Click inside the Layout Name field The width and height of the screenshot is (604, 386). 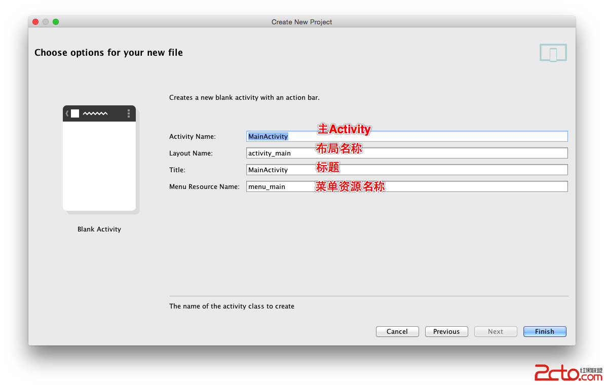(407, 153)
